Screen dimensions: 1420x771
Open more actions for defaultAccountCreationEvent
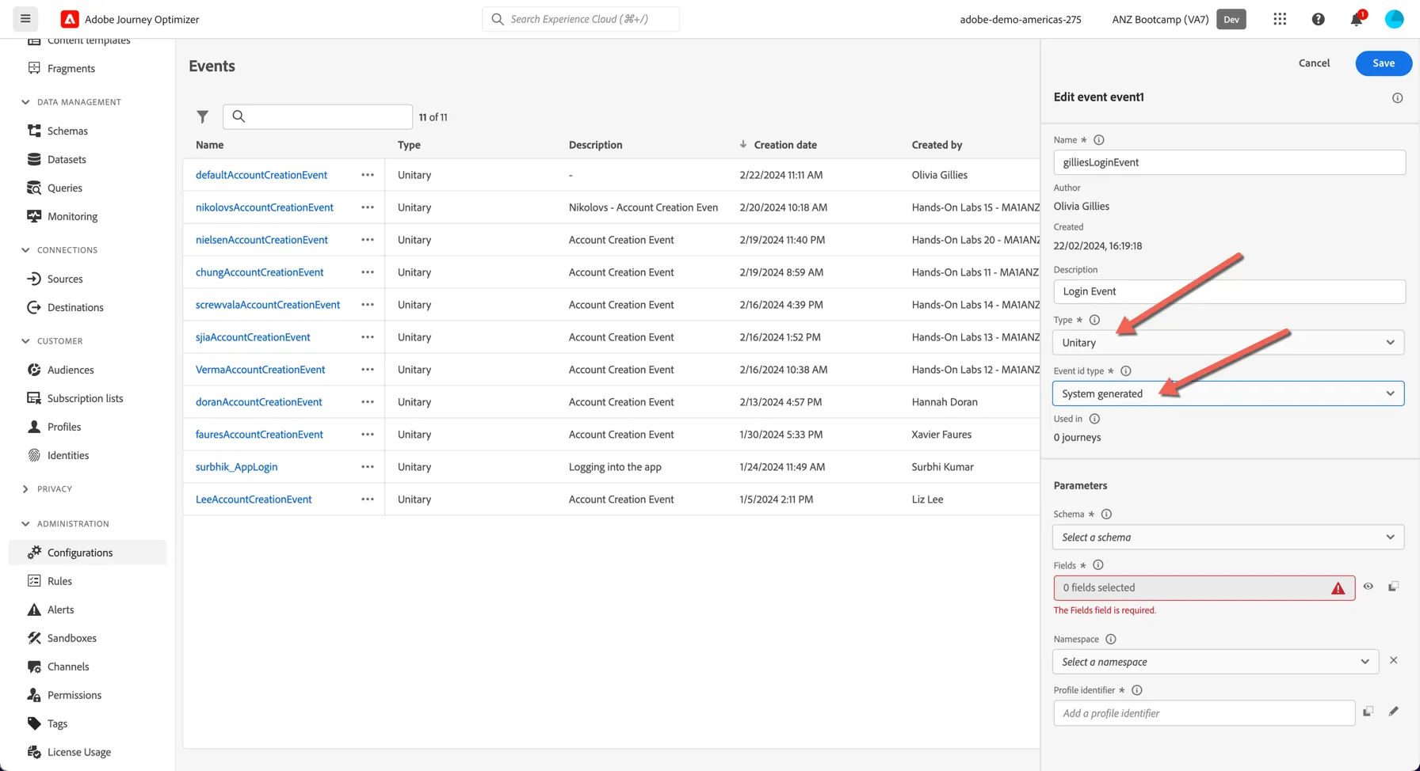(368, 175)
